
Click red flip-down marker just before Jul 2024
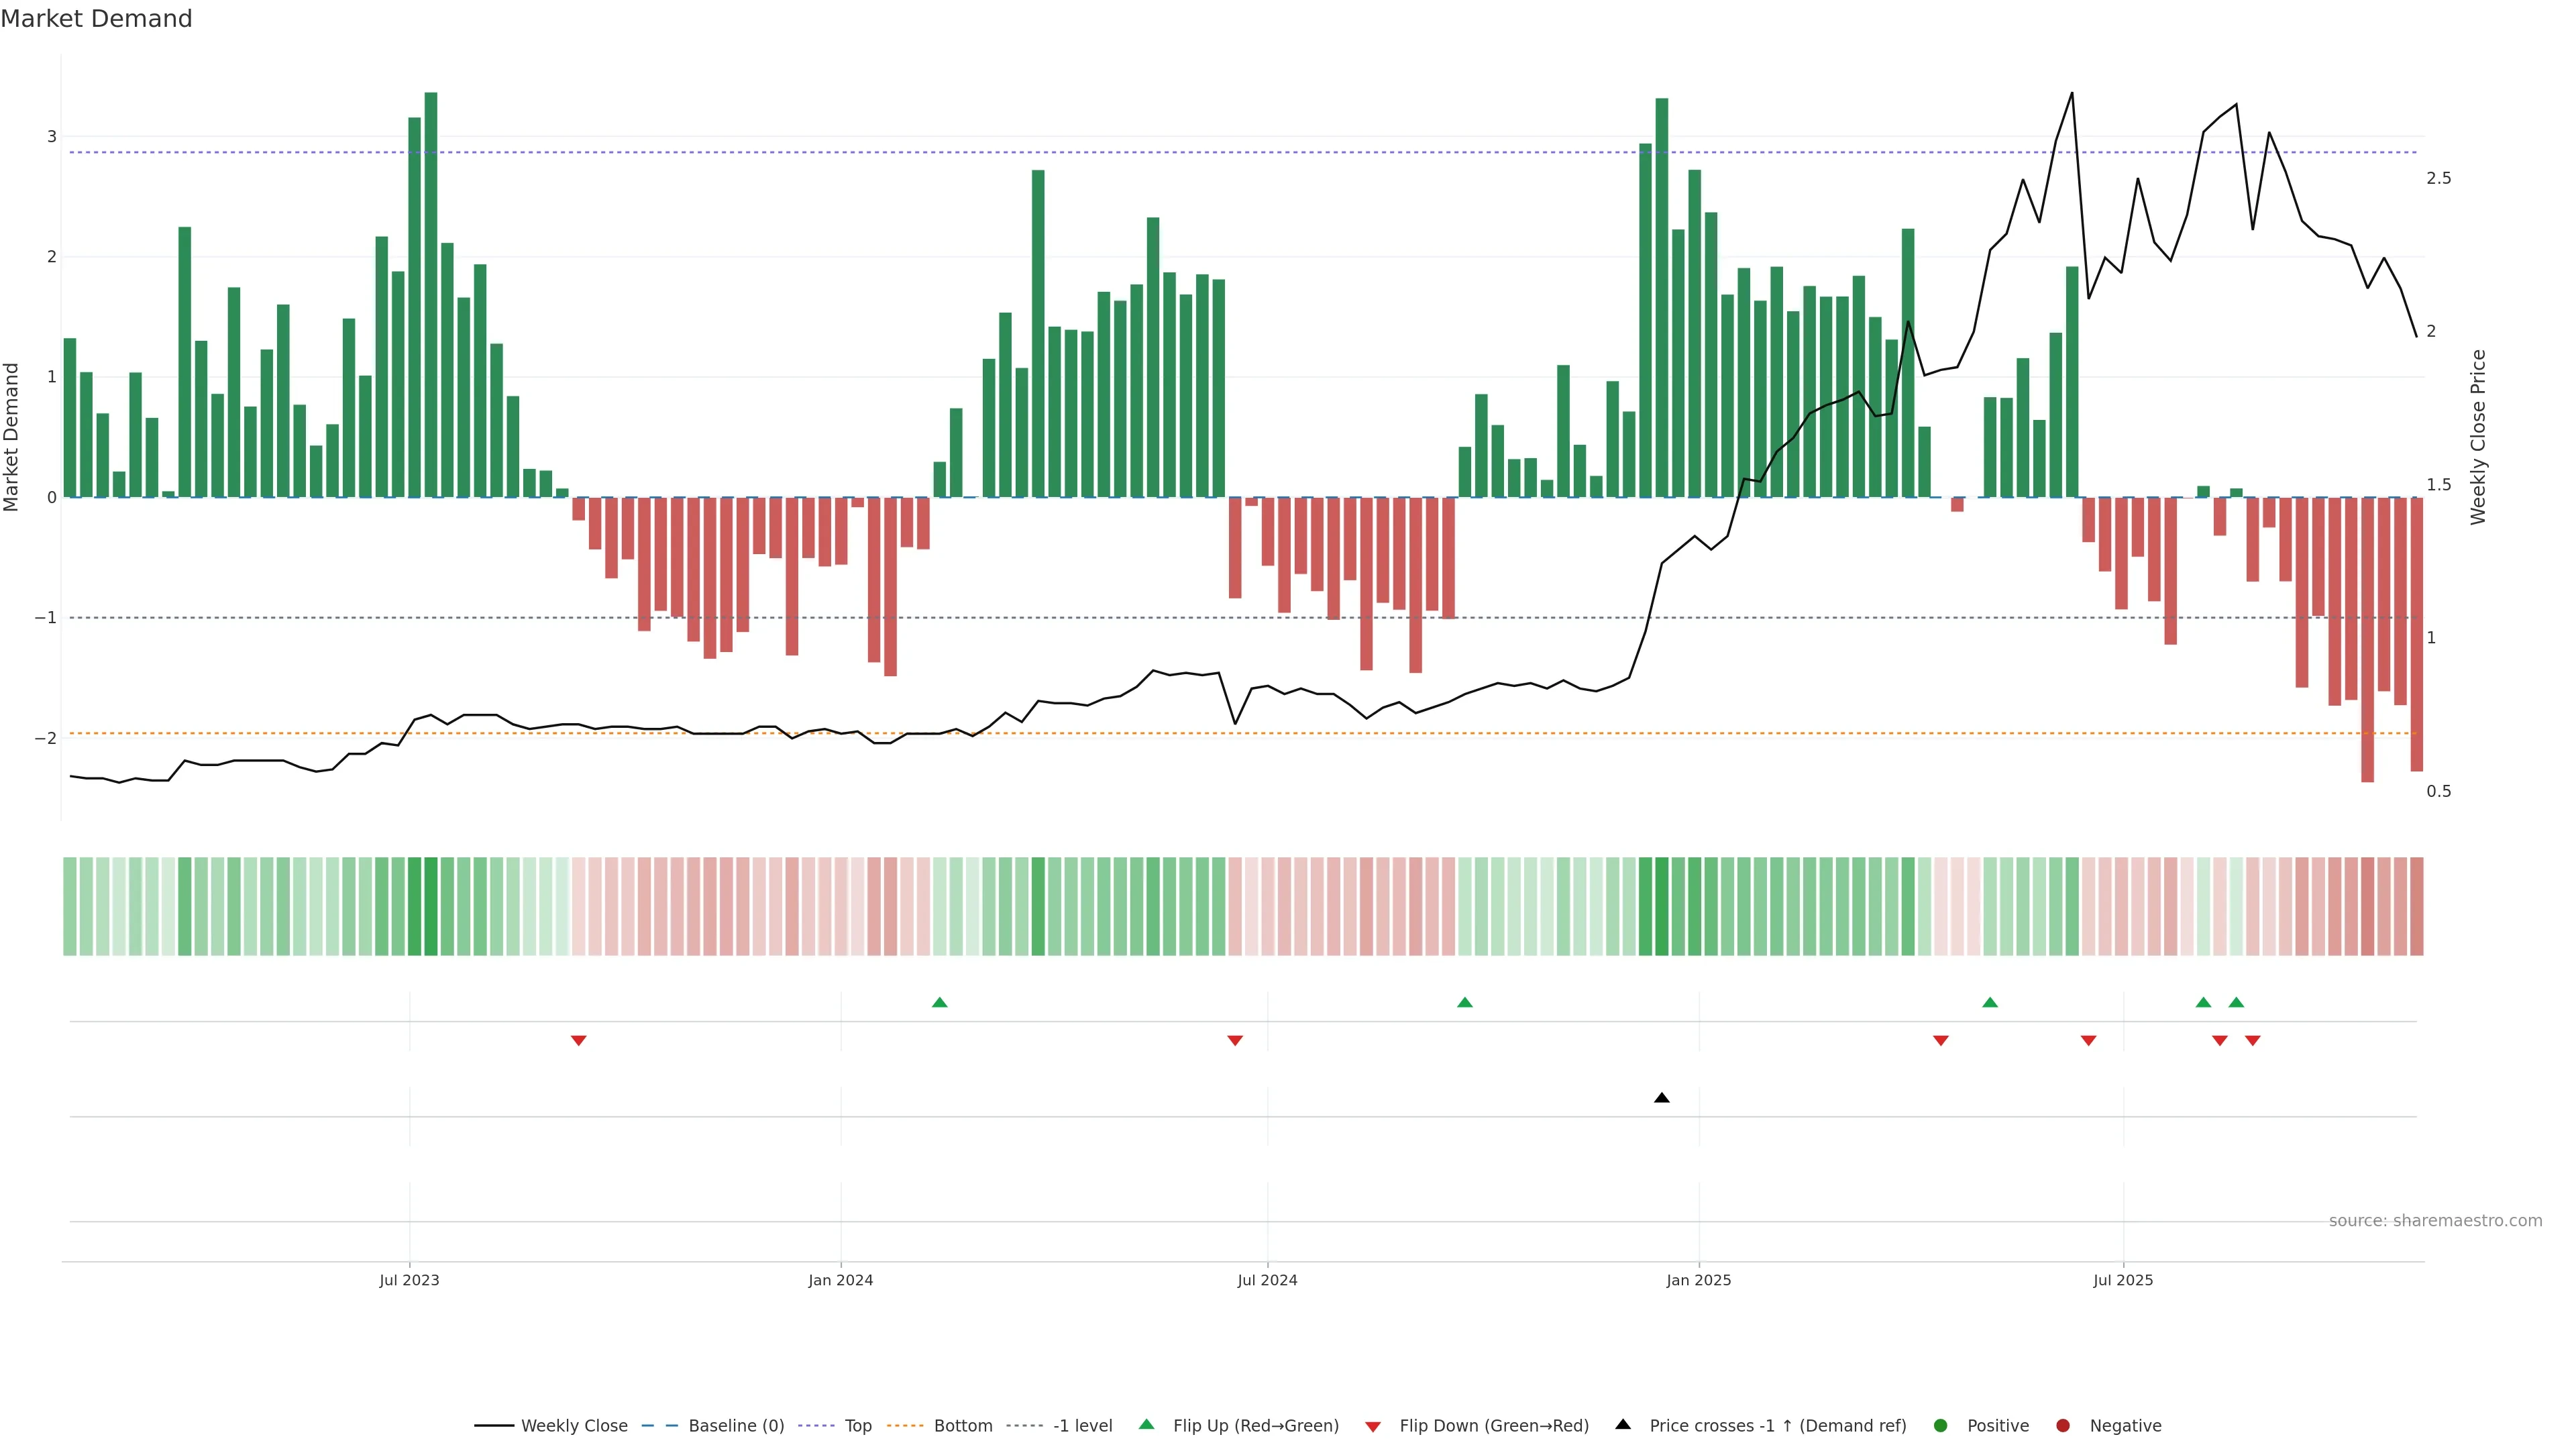pos(1235,1041)
